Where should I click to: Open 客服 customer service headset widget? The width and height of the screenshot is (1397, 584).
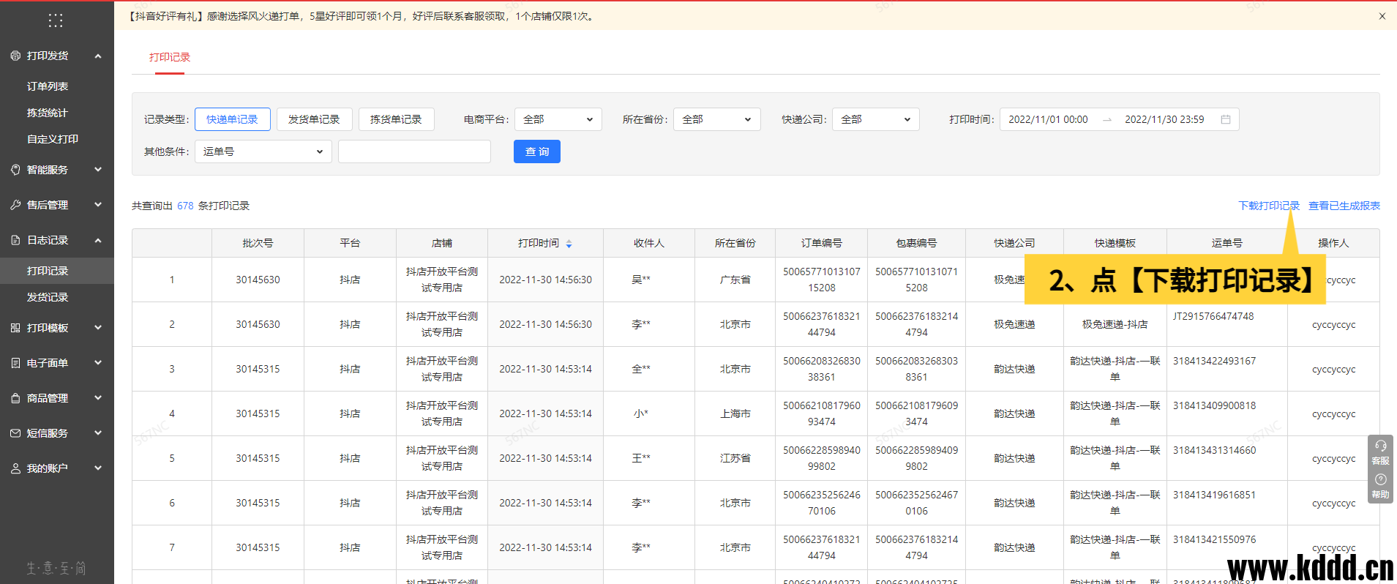coord(1380,452)
